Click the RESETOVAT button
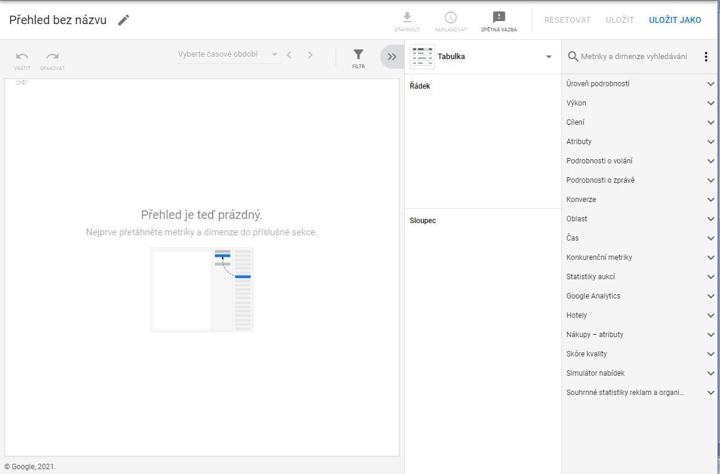 point(567,20)
